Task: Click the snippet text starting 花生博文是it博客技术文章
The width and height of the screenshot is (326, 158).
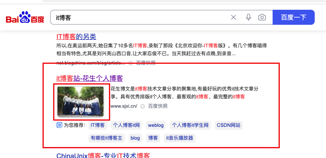Action: tap(185, 93)
